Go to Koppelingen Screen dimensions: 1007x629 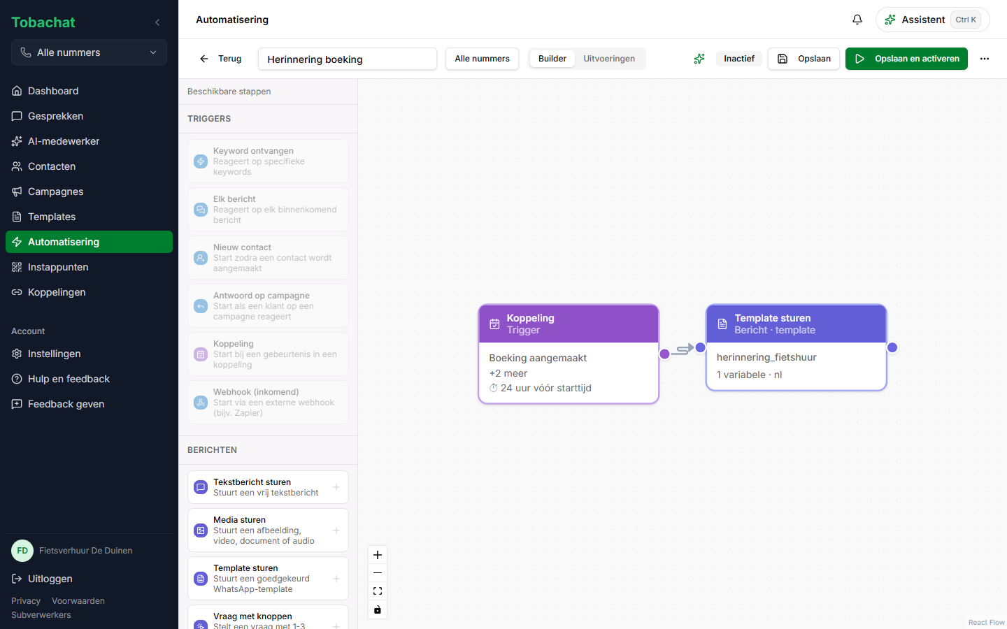(x=89, y=292)
